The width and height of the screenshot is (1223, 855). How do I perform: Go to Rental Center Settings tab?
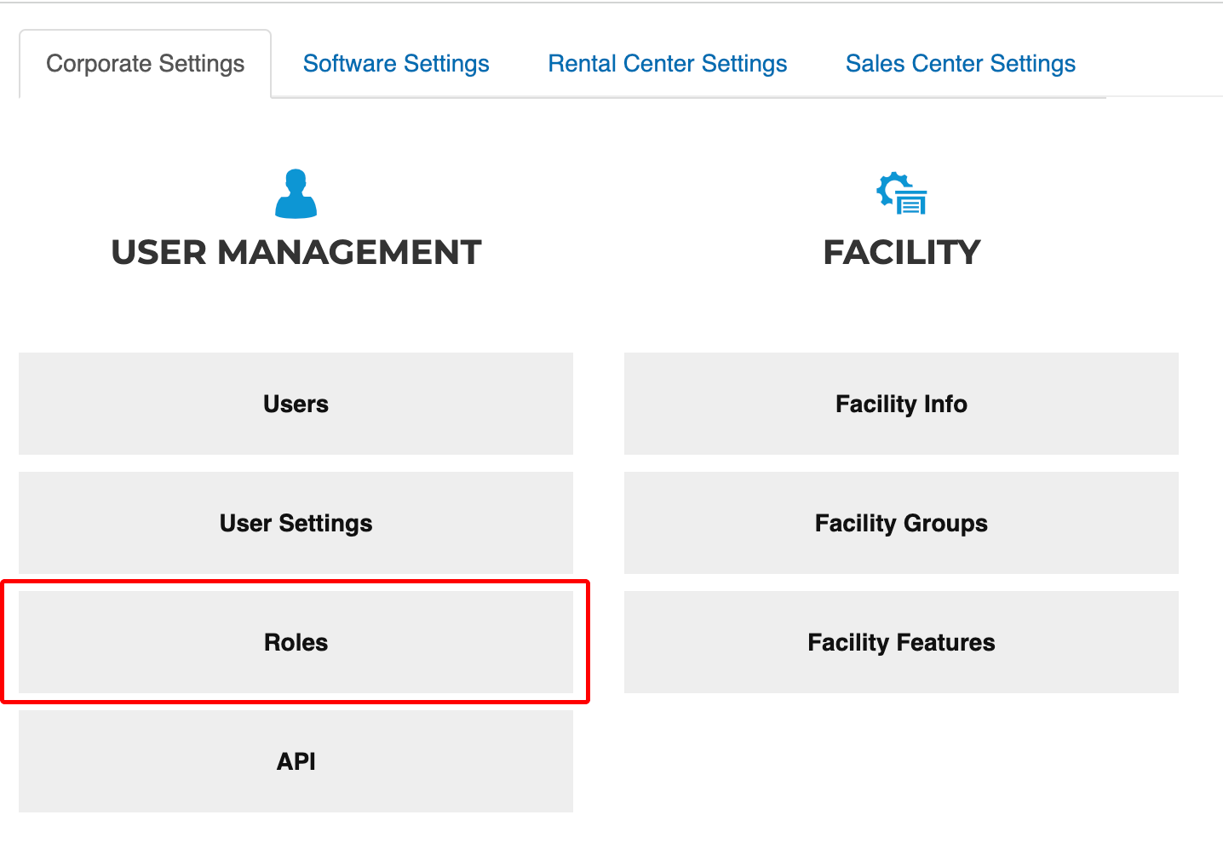pos(668,64)
